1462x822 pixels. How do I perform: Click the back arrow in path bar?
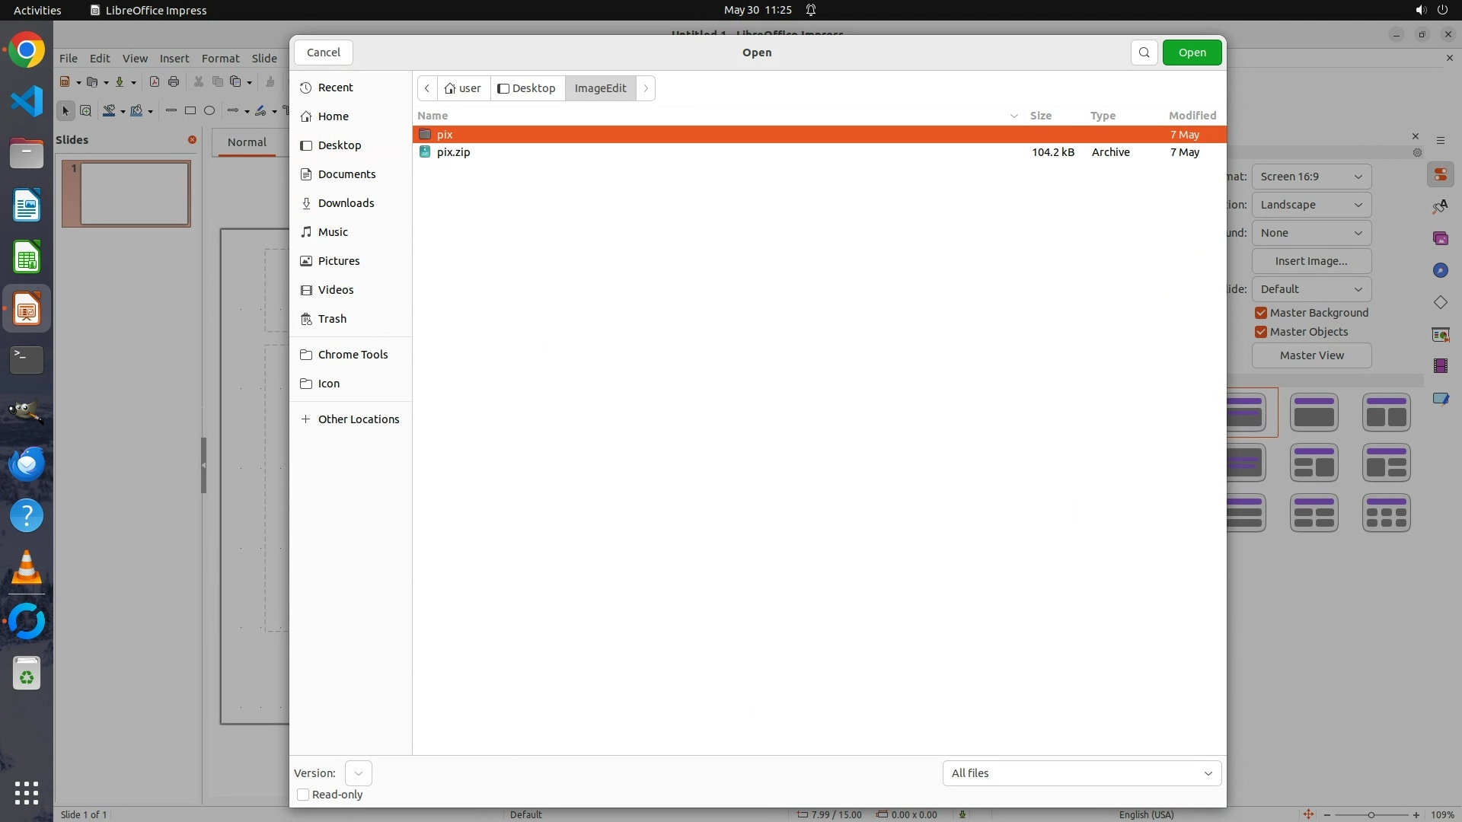point(427,88)
